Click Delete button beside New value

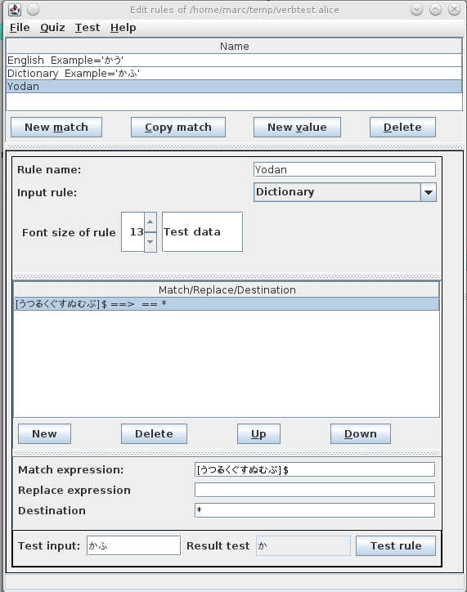[402, 128]
